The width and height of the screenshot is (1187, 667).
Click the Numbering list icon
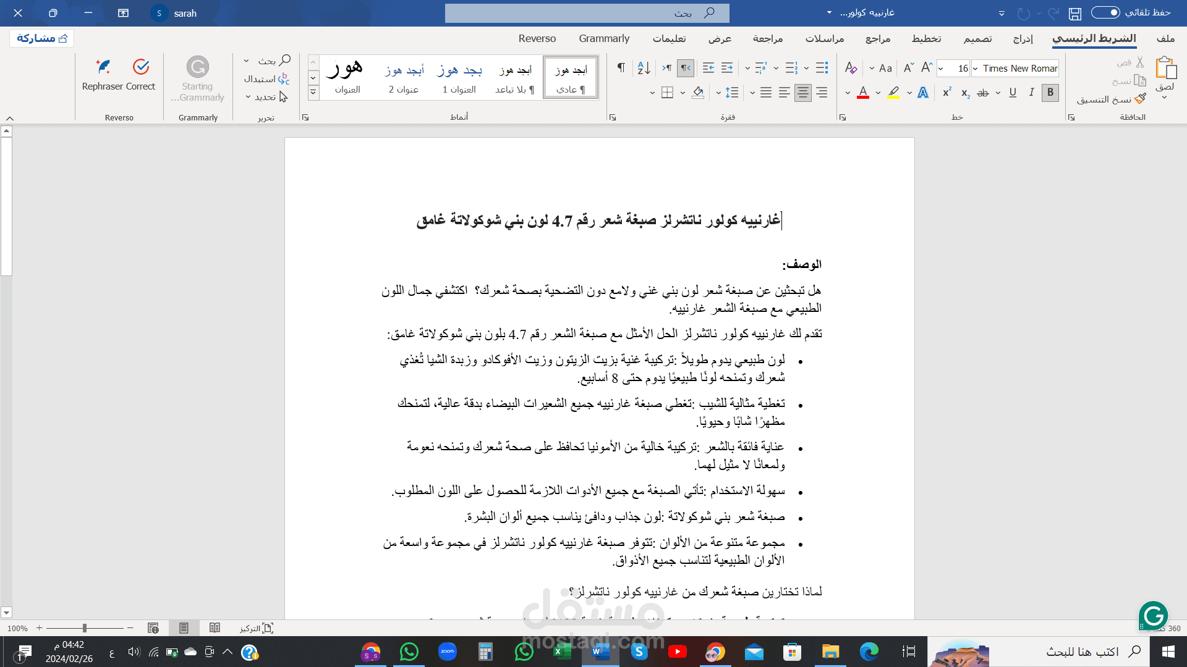pos(791,68)
